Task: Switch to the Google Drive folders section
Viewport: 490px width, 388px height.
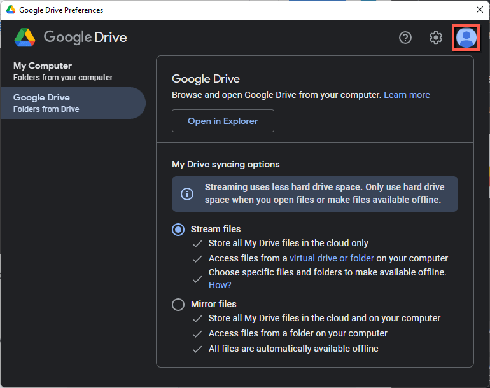Action: (x=73, y=103)
